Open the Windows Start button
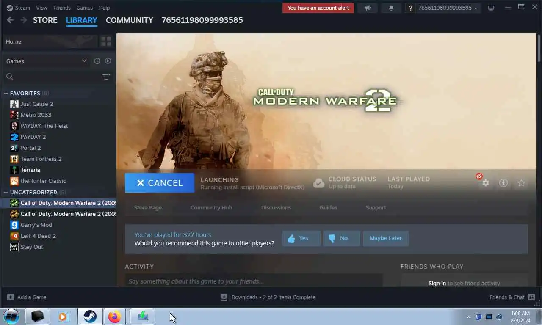This screenshot has height=325, width=542. pyautogui.click(x=11, y=317)
